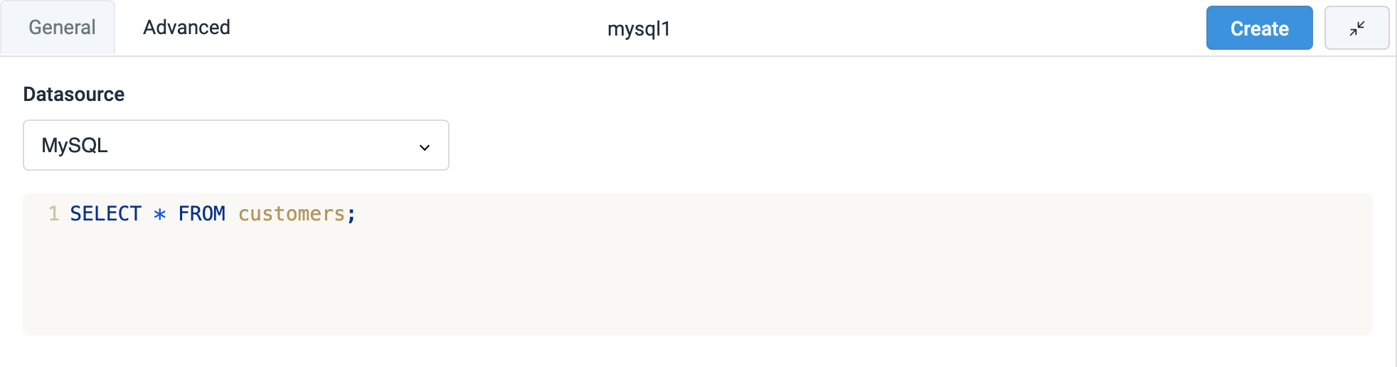Click line number 1 in the editor gutter
The image size is (1397, 367).
[53, 213]
